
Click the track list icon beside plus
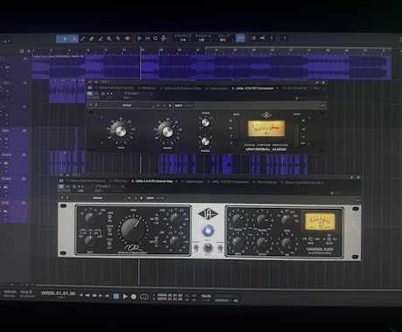point(22,52)
